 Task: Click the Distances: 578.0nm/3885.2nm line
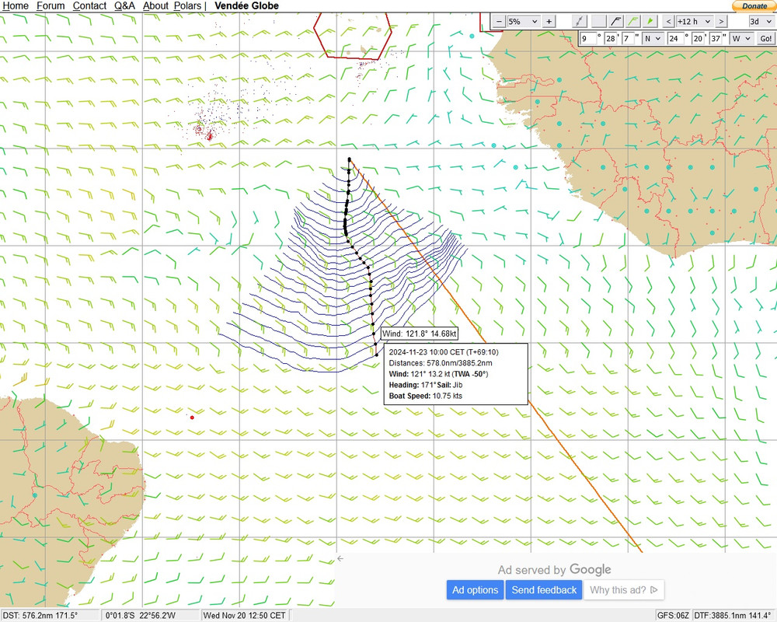(441, 363)
